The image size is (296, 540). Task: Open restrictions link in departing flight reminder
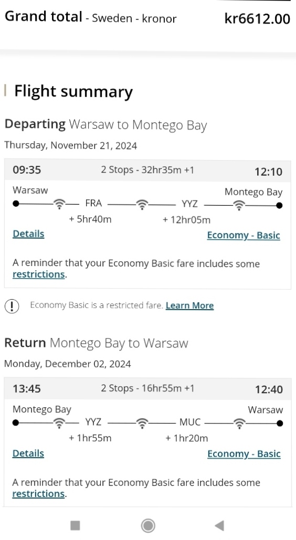[x=39, y=274]
